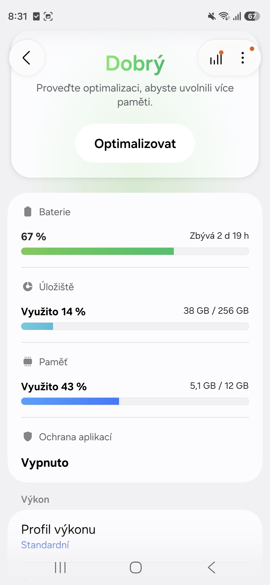Select the Standardní performance profile link
270x585 pixels.
45,545
